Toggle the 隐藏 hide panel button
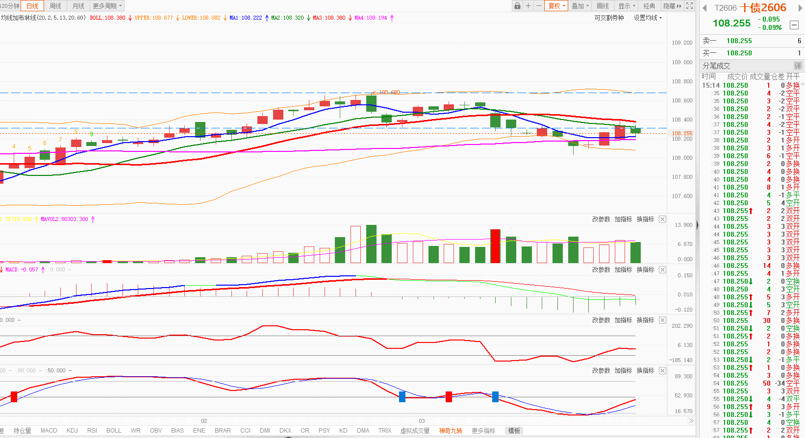The width and height of the screenshot is (805, 438). click(x=672, y=6)
